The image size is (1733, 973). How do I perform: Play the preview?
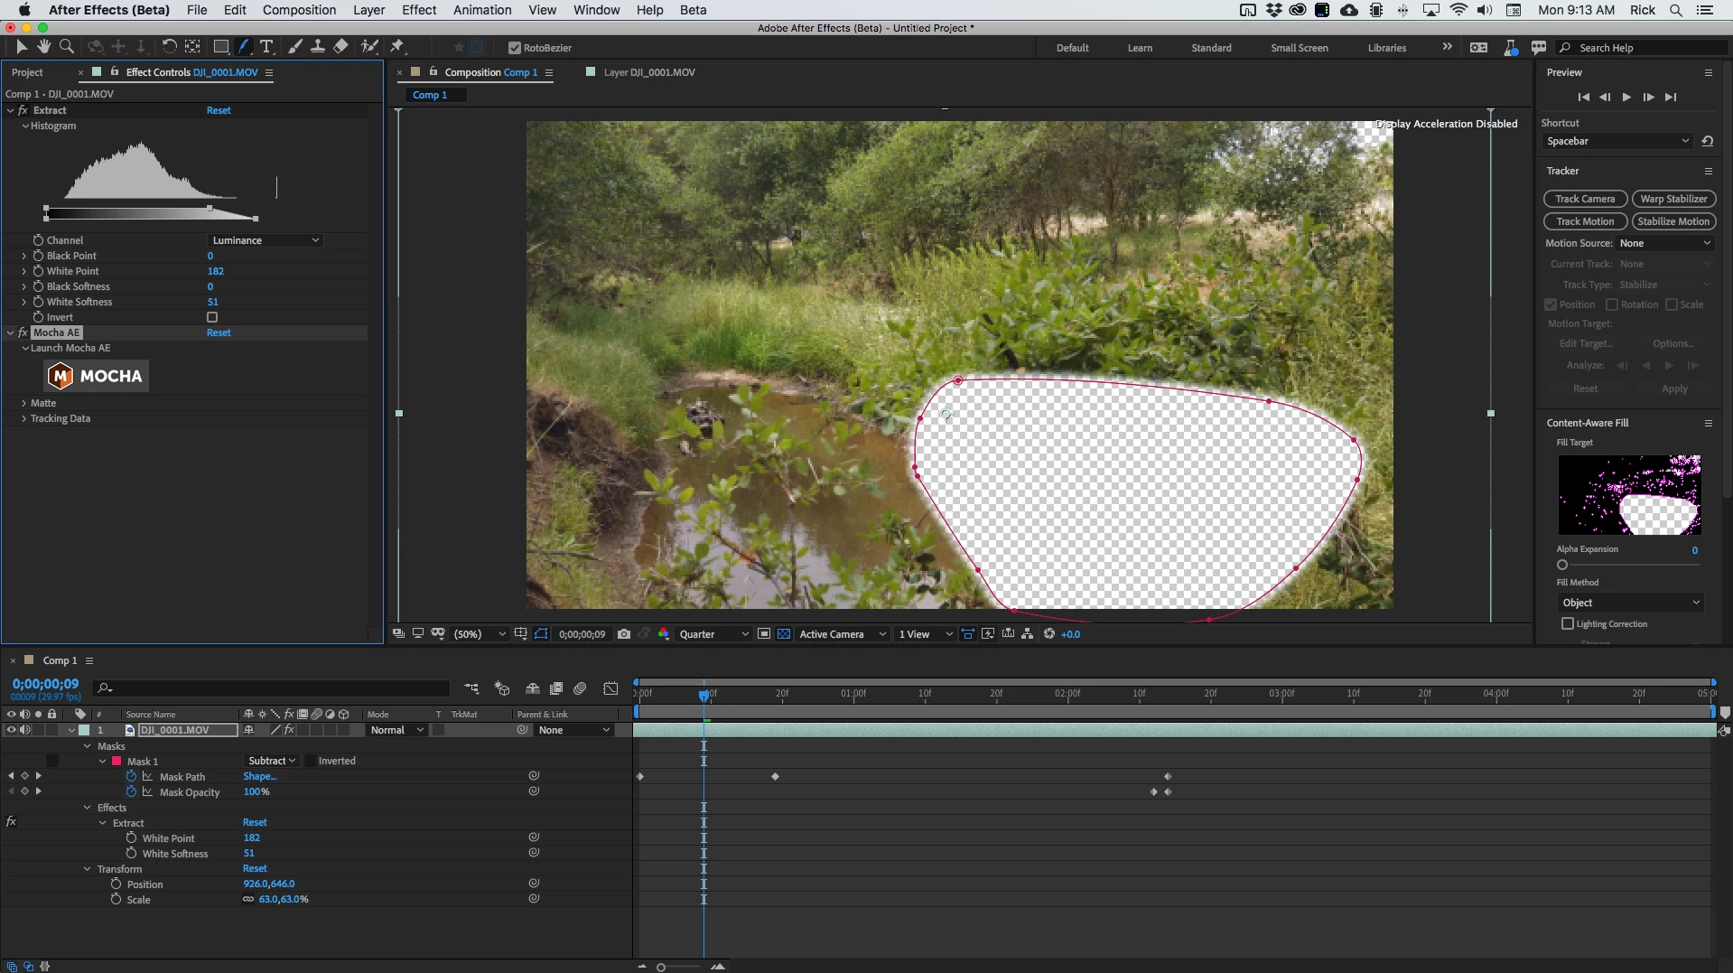point(1626,97)
